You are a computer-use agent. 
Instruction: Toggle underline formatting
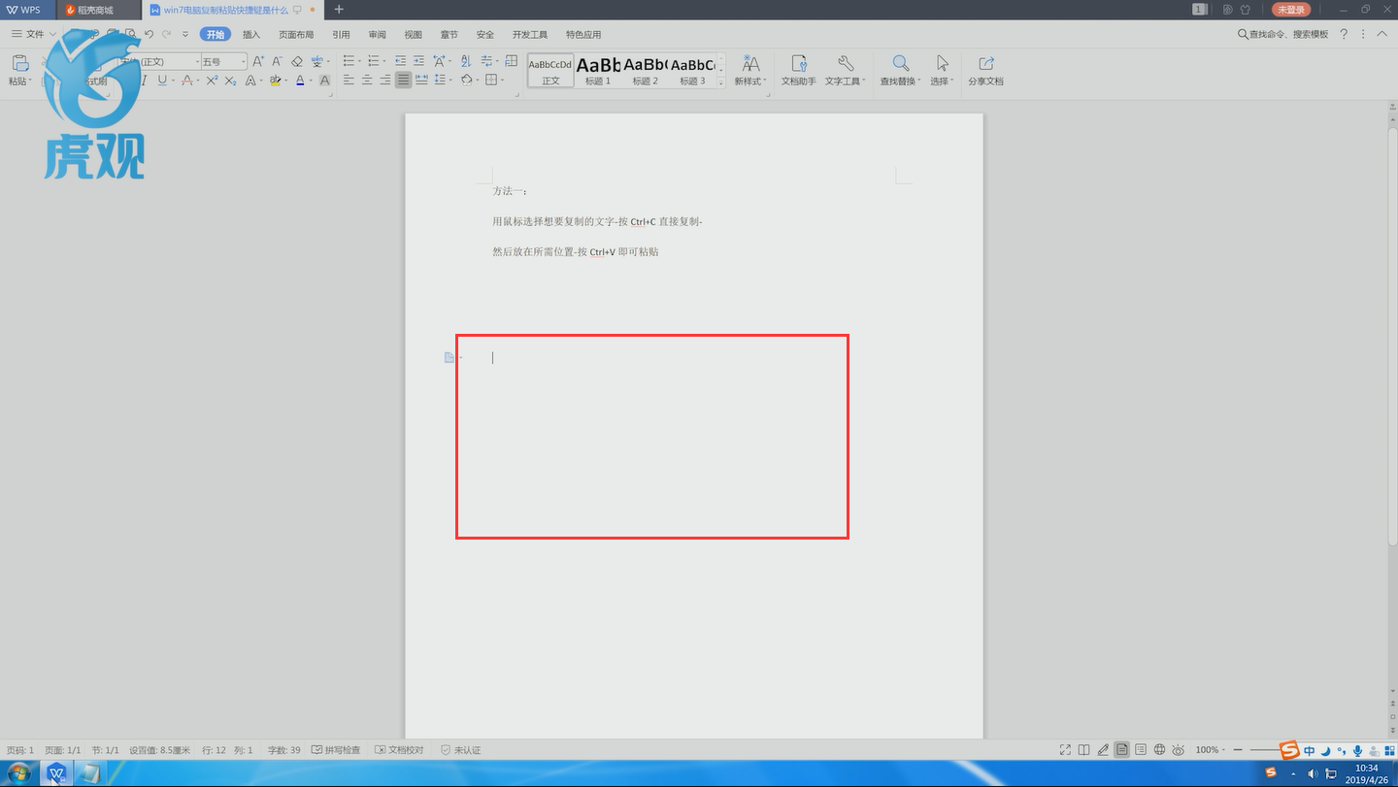click(x=162, y=81)
